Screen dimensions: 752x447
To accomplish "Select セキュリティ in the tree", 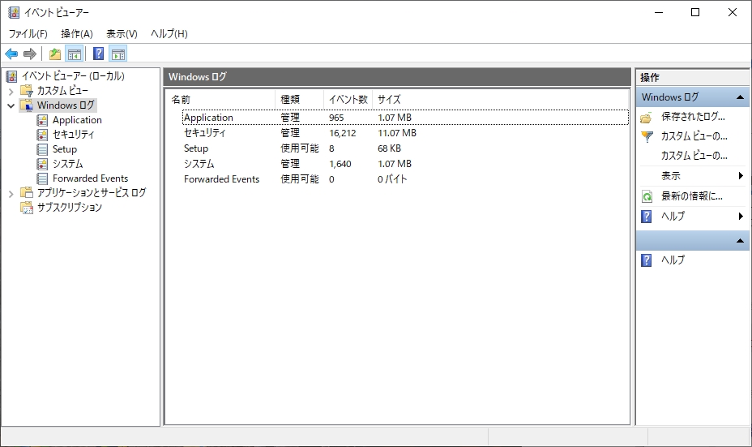I will point(74,135).
